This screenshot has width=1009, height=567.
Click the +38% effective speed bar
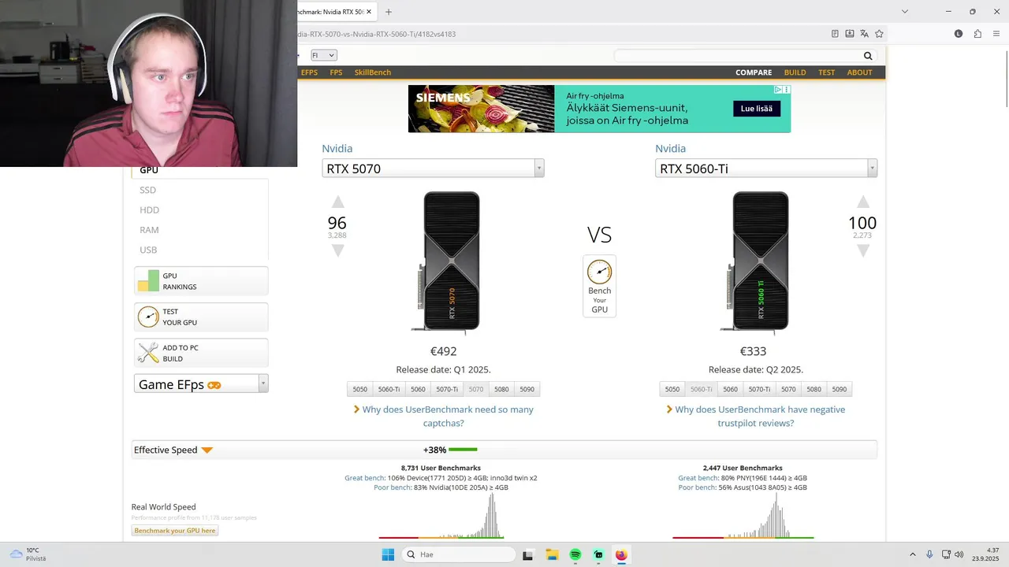(463, 450)
